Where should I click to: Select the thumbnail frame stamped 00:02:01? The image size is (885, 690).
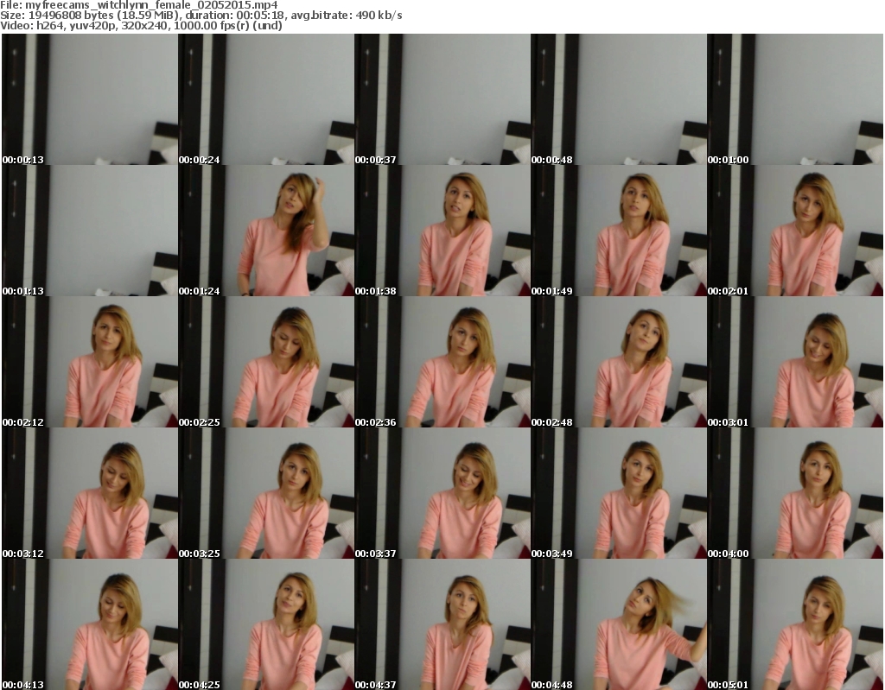tap(795, 231)
